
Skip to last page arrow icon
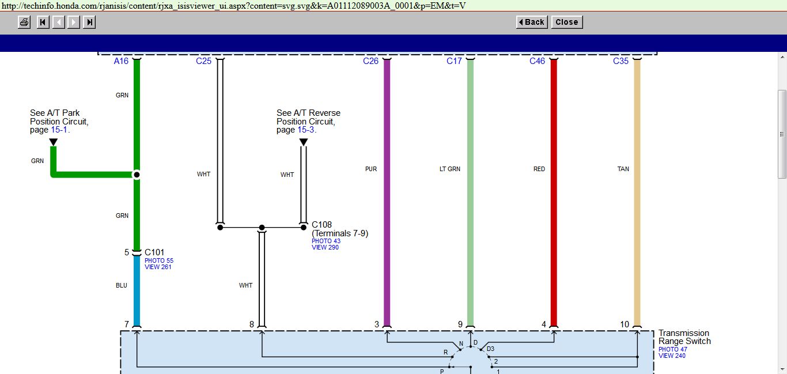coord(89,22)
